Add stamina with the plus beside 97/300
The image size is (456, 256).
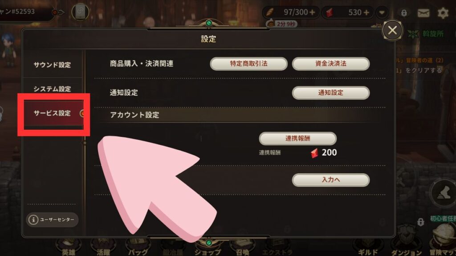(x=312, y=12)
